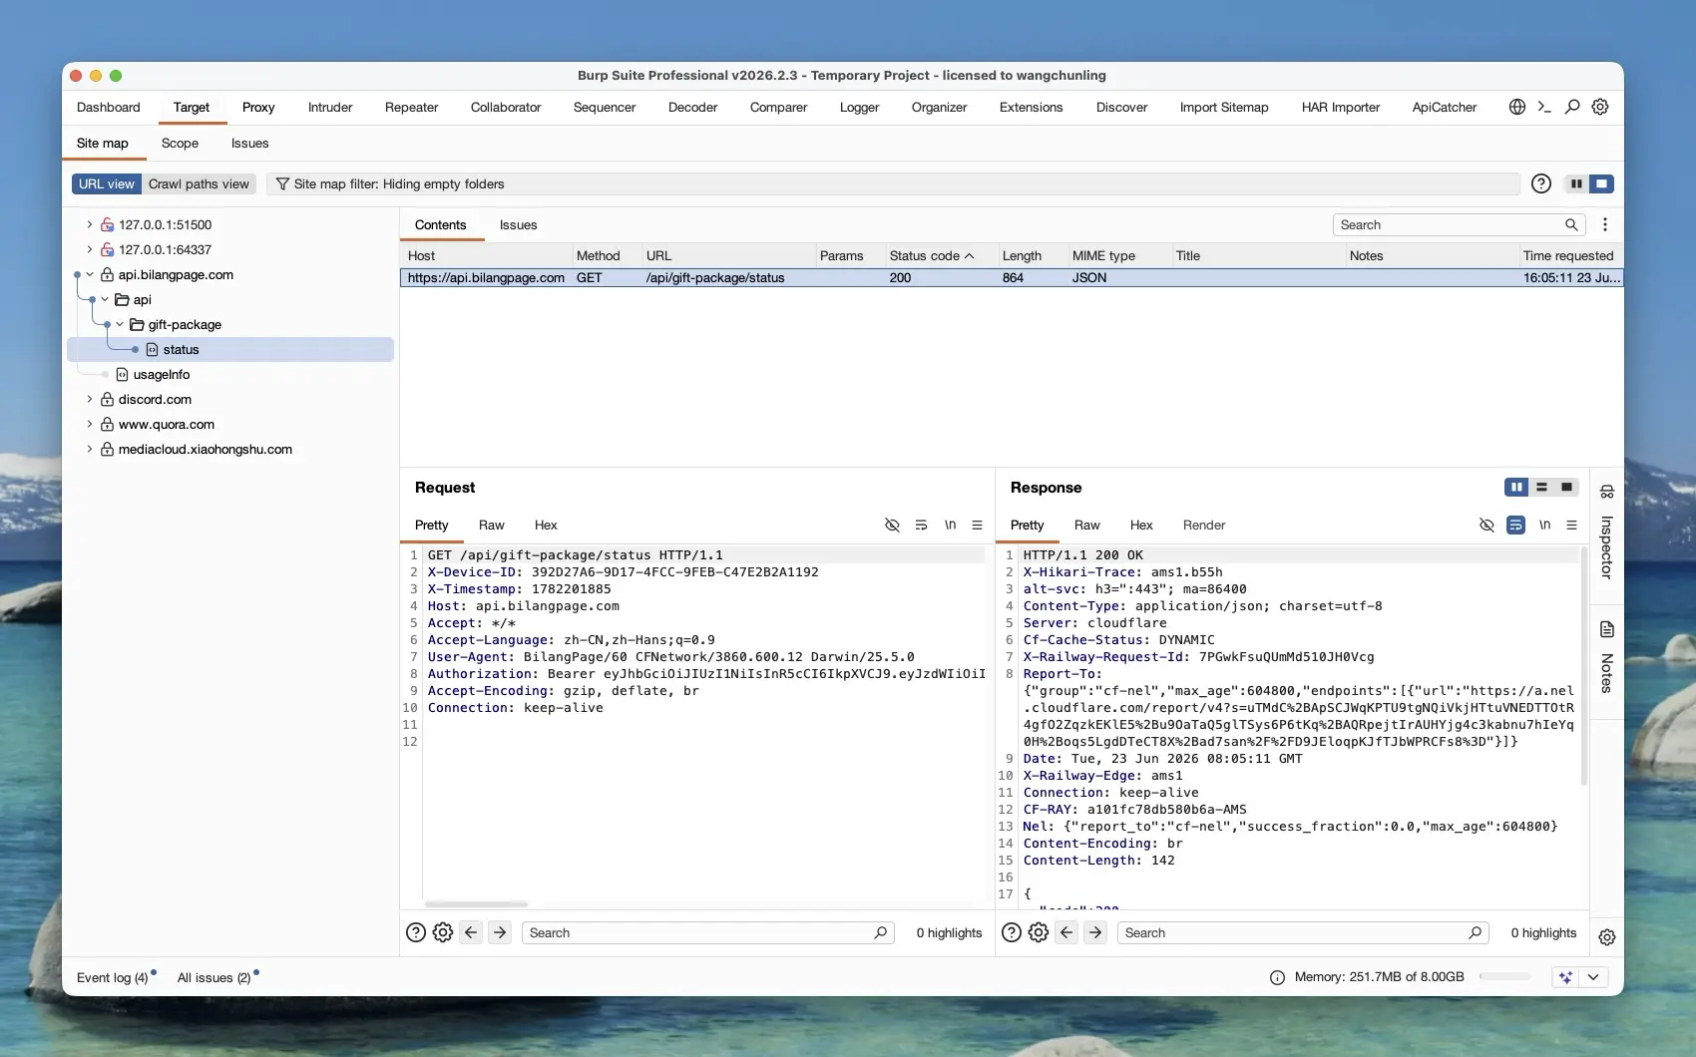
Task: Open Response search settings gear
Action: [1039, 932]
